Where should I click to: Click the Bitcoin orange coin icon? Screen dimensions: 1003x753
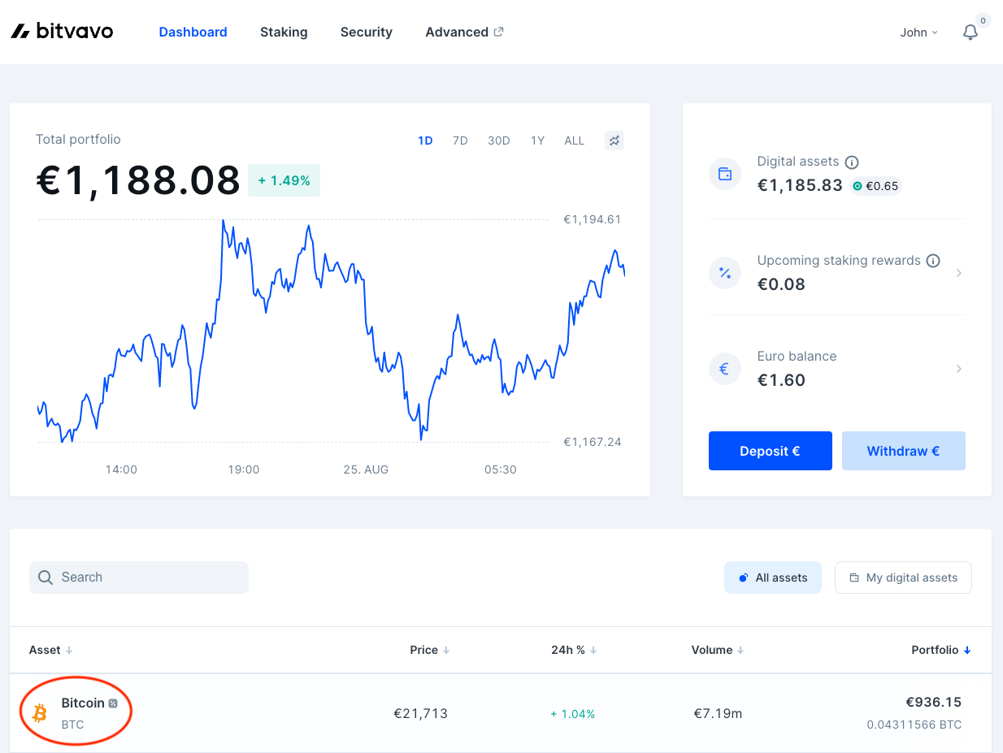(39, 713)
